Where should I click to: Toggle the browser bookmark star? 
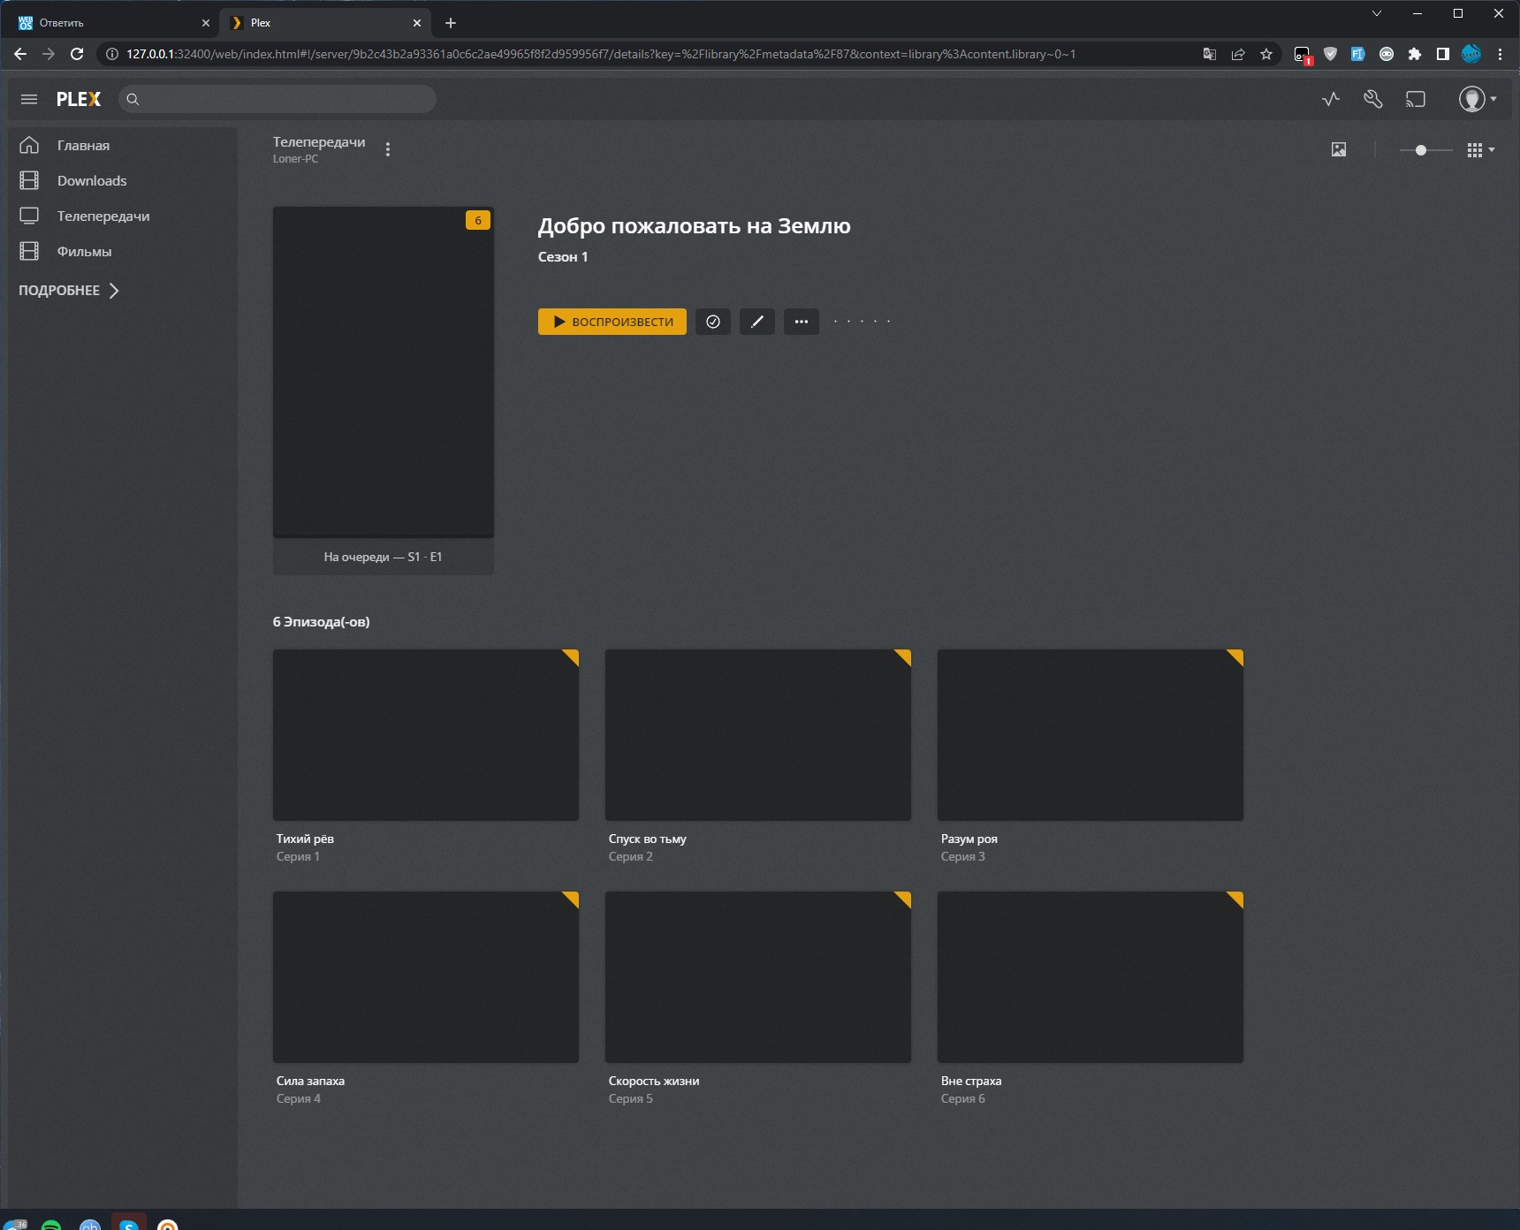[x=1266, y=54]
